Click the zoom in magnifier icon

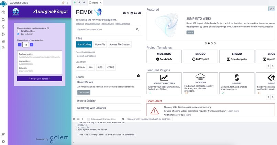click(84, 2)
